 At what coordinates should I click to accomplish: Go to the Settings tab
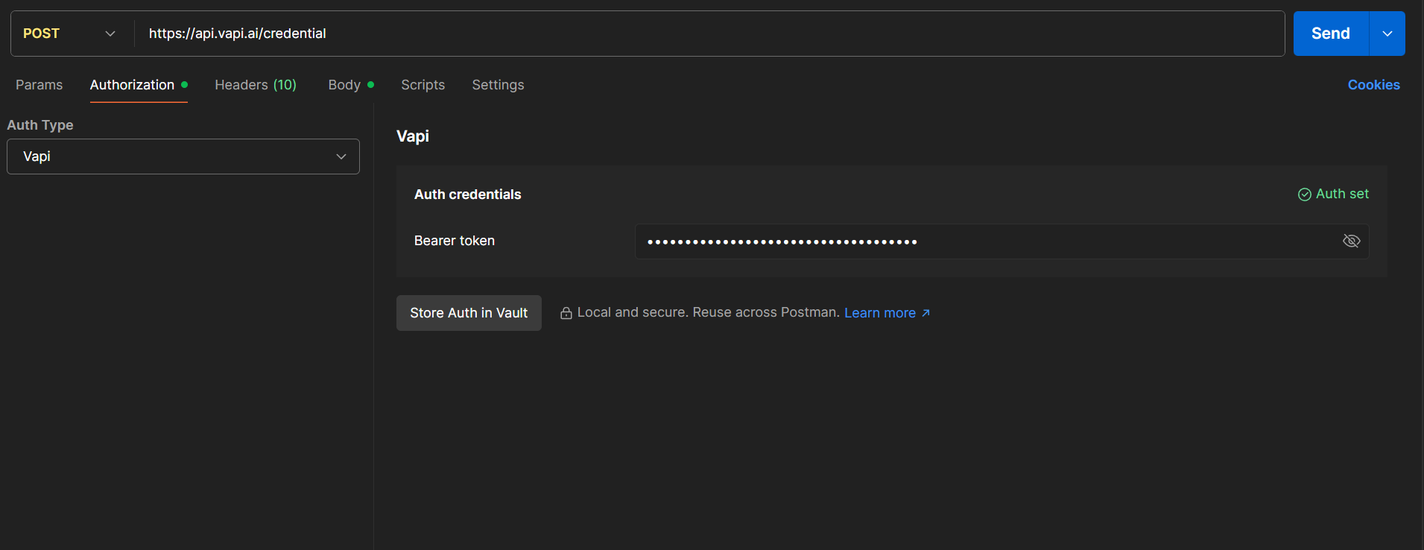498,85
